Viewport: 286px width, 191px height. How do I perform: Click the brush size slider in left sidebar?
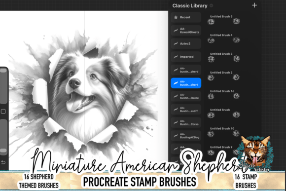(3, 86)
